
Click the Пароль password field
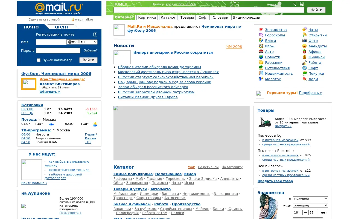click(x=58, y=50)
